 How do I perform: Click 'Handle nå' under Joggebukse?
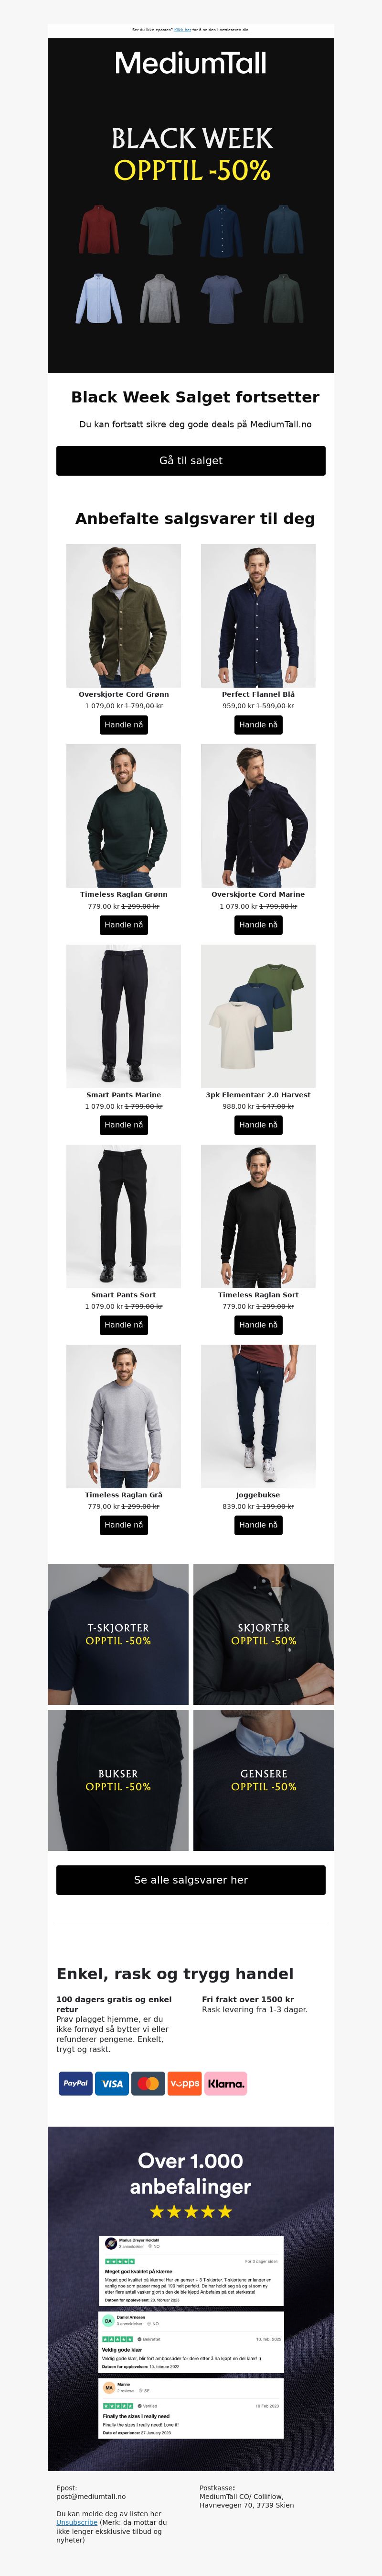(258, 1524)
